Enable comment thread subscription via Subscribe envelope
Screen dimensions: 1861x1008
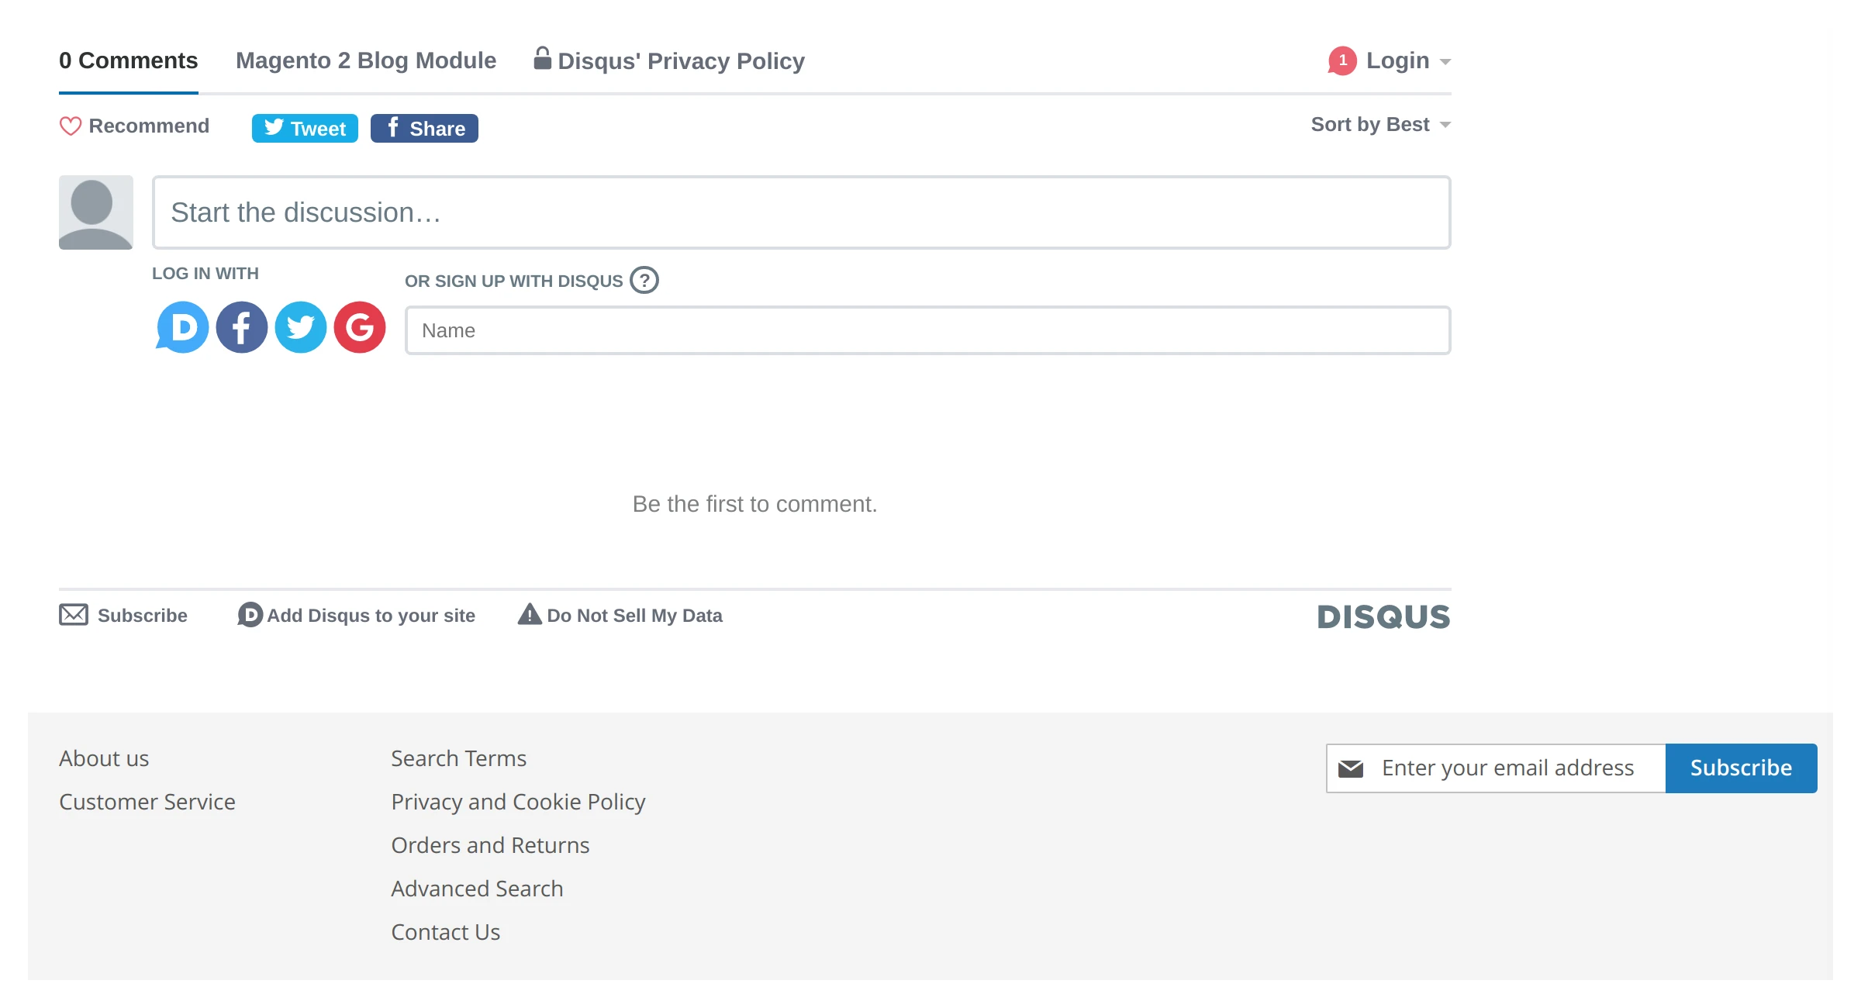pyautogui.click(x=74, y=614)
